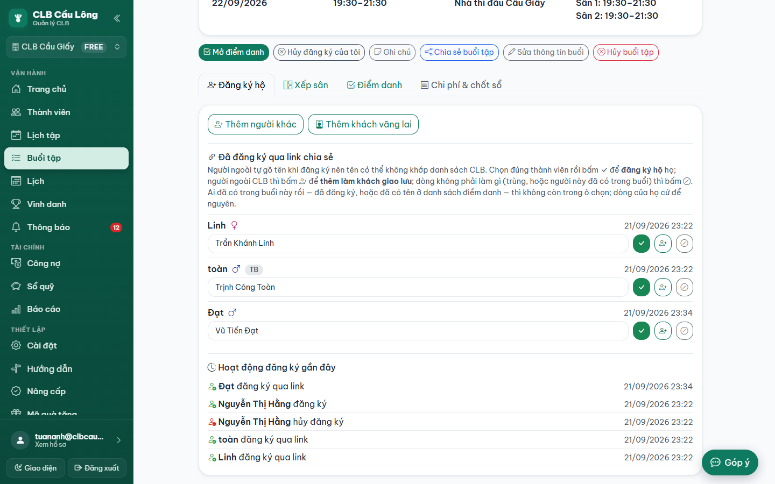775x484 pixels.
Task: Switch to the Đăng ký hộ tab
Action: tap(236, 85)
